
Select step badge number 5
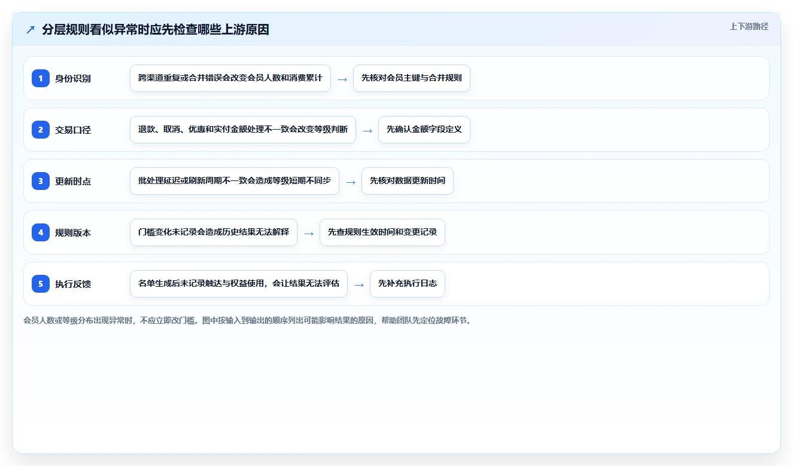pos(41,284)
